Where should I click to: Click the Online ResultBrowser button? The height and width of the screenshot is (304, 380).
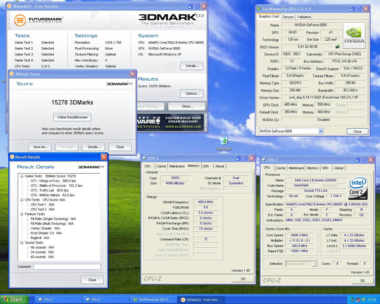pyautogui.click(x=72, y=117)
